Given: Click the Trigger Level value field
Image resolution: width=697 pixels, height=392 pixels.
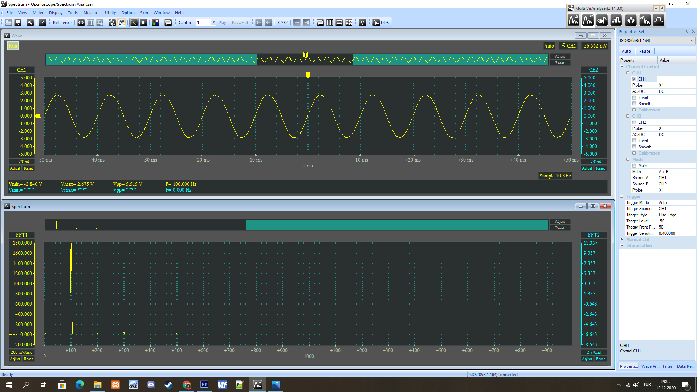Looking at the screenshot, I should [x=676, y=221].
